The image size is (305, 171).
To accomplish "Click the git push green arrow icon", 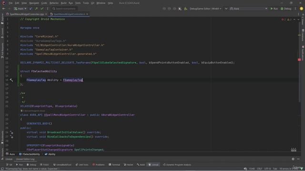I will pyautogui.click(x=36, y=9).
